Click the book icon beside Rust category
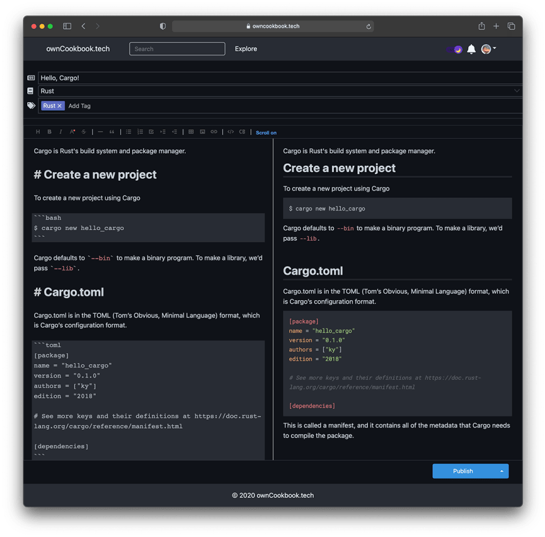The width and height of the screenshot is (545, 537). (30, 91)
